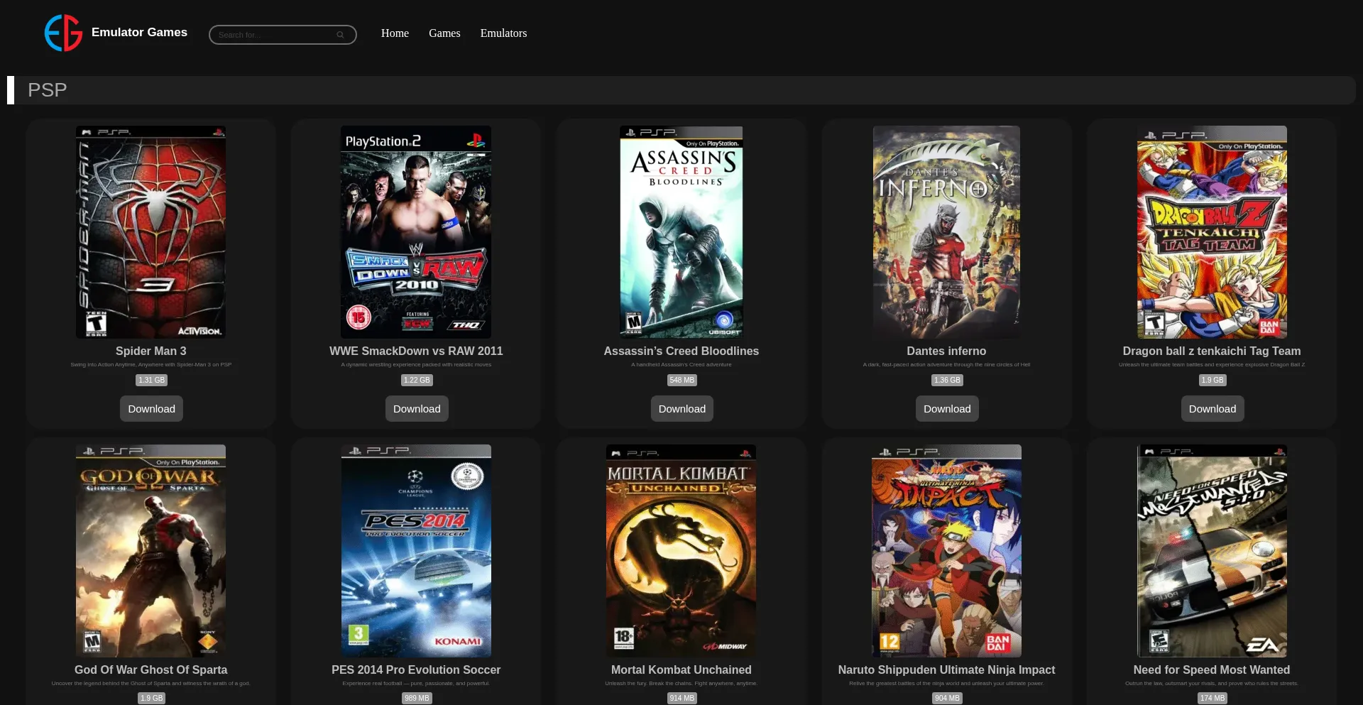Viewport: 1363px width, 705px height.
Task: Open the Assassin's Creed Bloodlines cover image
Action: pyautogui.click(x=681, y=232)
